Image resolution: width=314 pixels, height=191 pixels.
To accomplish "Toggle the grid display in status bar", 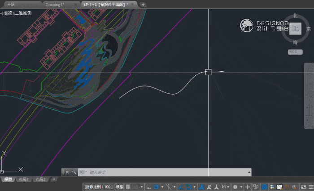I will (x=128, y=187).
